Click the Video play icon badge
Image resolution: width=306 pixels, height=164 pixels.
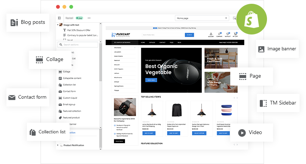242,133
